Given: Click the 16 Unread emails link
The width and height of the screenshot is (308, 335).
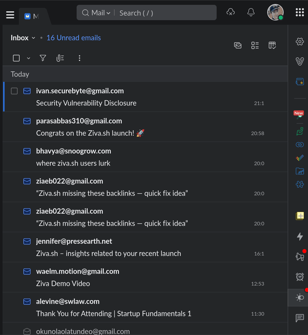Looking at the screenshot, I should (x=74, y=38).
